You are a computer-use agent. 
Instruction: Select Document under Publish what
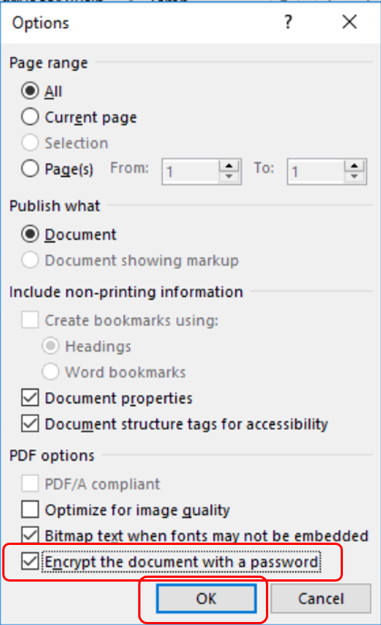click(x=30, y=234)
